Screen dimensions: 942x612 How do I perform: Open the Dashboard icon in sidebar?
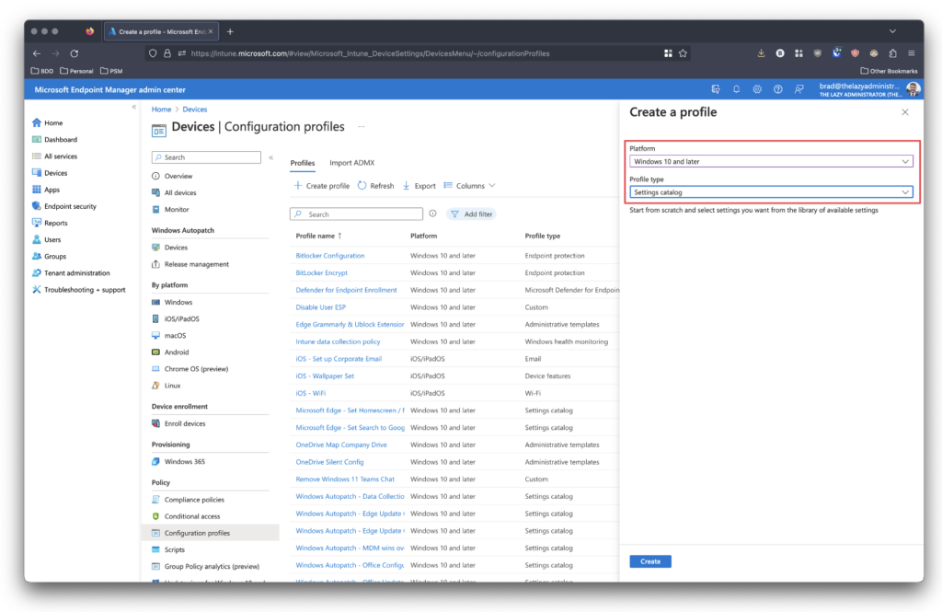point(37,140)
